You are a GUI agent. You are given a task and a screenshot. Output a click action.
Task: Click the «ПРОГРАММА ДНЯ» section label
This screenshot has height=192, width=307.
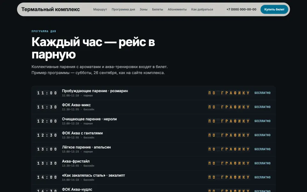tap(44, 31)
